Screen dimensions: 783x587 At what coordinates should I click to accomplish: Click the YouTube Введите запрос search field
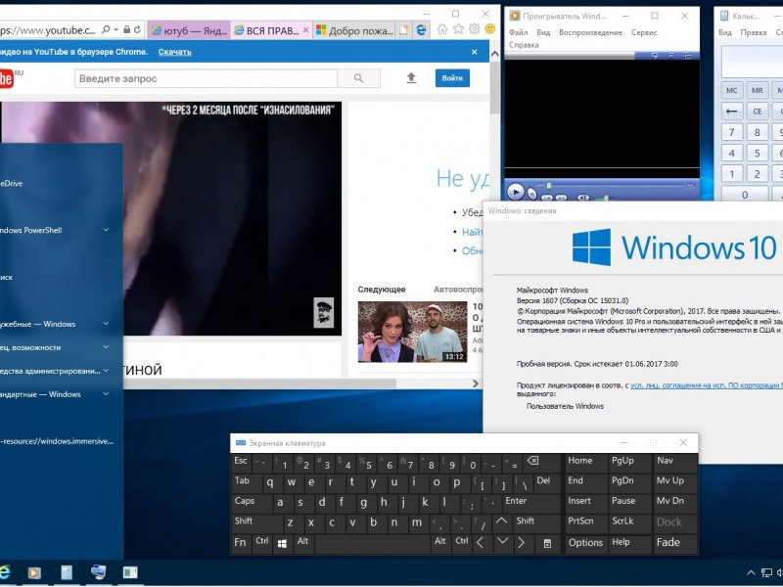click(x=207, y=78)
